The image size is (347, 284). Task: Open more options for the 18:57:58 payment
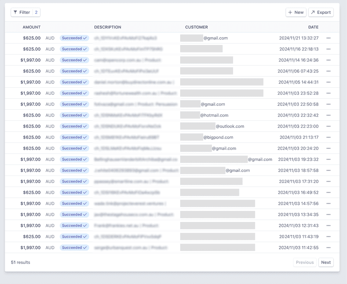tap(329, 170)
